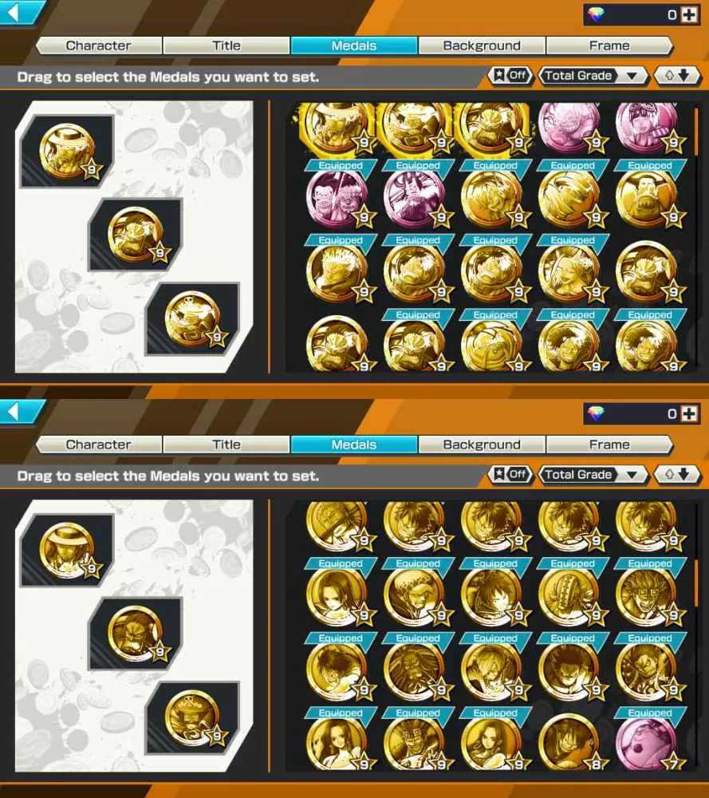Open the Total Grade dropdown in lower screen
The image size is (709, 798).
[593, 475]
